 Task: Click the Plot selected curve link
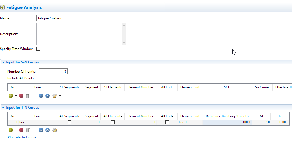(22, 137)
